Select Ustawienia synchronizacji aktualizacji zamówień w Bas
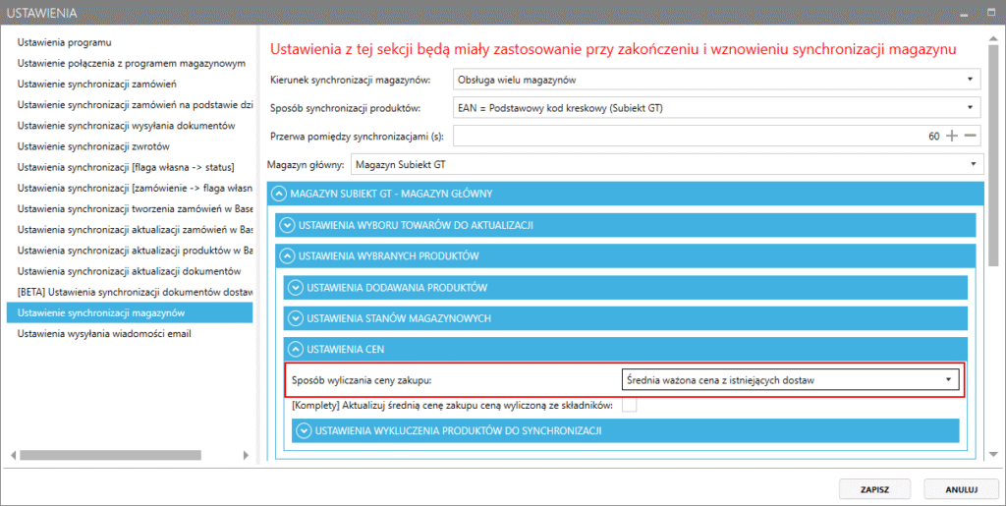 tap(135, 230)
